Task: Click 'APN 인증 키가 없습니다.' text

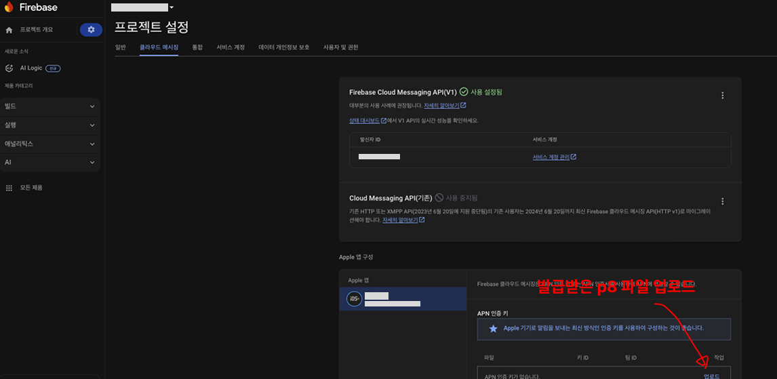Action: tap(512, 376)
